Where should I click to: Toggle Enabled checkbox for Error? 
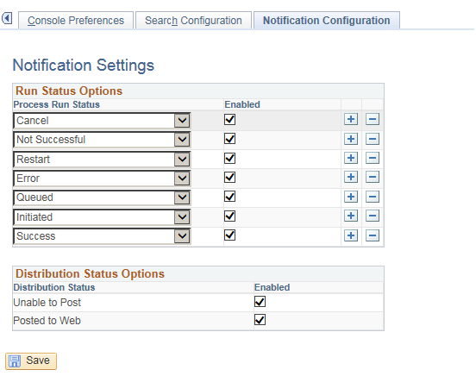coord(229,178)
